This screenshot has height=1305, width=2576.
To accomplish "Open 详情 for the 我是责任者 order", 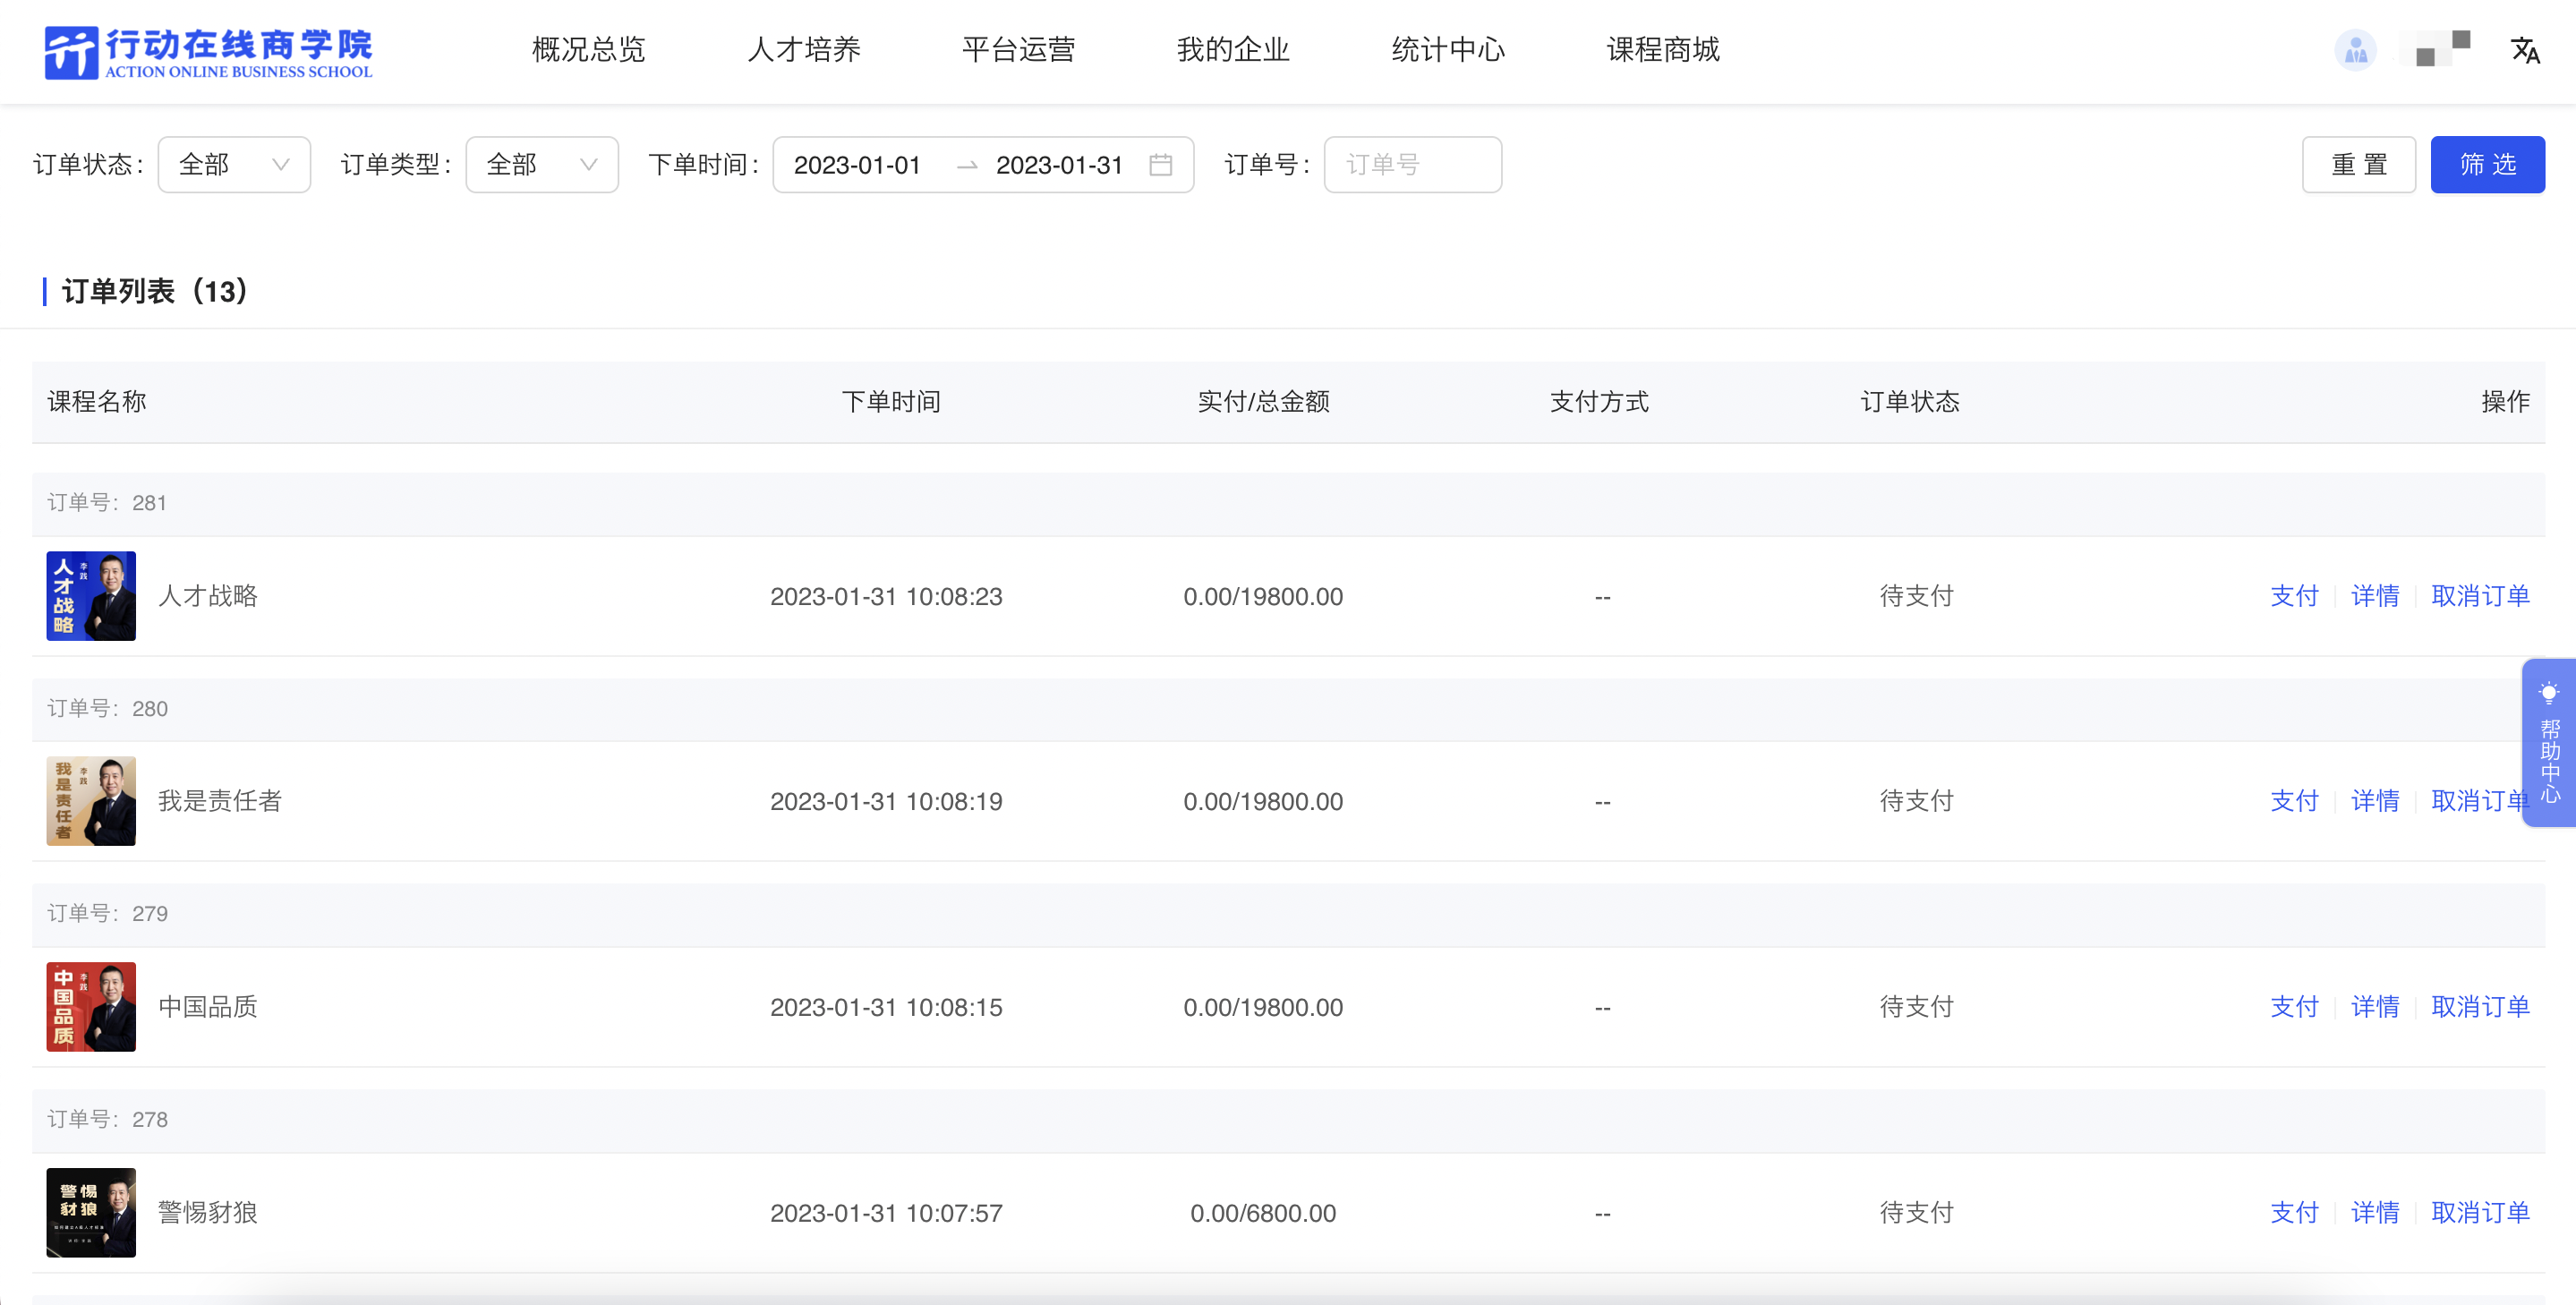I will pos(2375,801).
